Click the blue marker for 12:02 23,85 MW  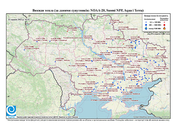click(118, 30)
